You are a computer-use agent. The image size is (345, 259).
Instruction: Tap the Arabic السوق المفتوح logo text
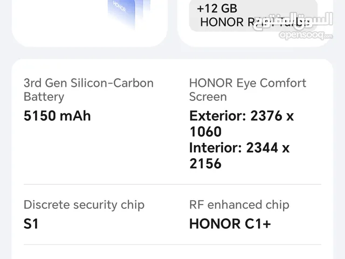coord(294,21)
